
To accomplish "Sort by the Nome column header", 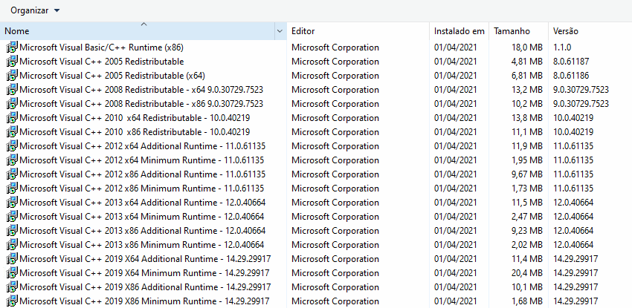I will [137, 31].
